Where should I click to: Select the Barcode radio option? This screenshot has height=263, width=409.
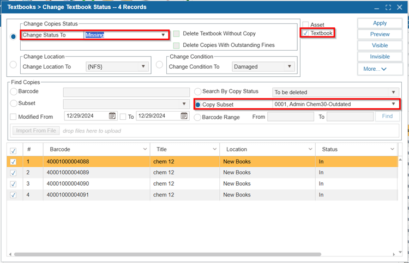14,91
